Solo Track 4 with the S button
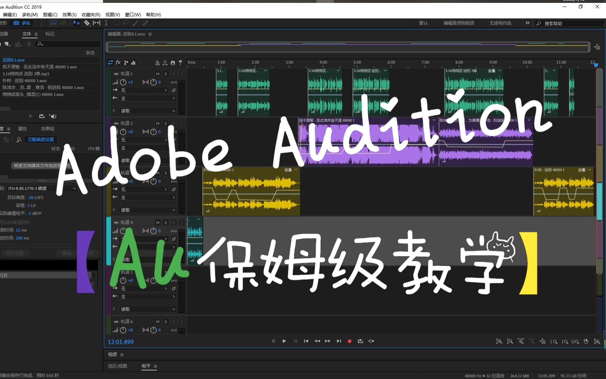 point(166,223)
